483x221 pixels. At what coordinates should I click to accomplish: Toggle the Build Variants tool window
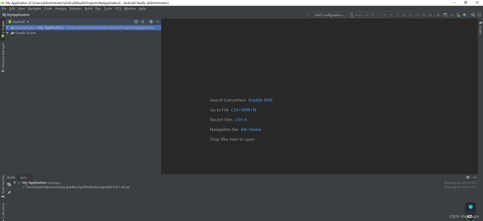click(3, 186)
